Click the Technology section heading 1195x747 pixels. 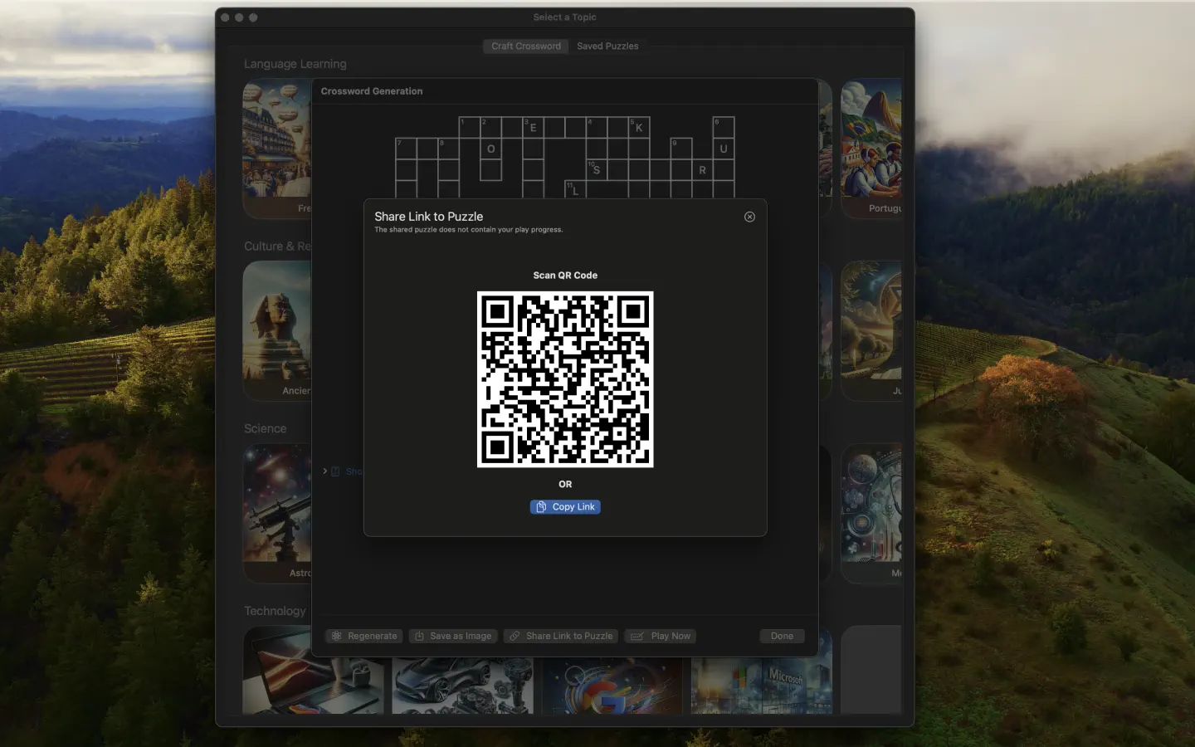[x=275, y=611]
